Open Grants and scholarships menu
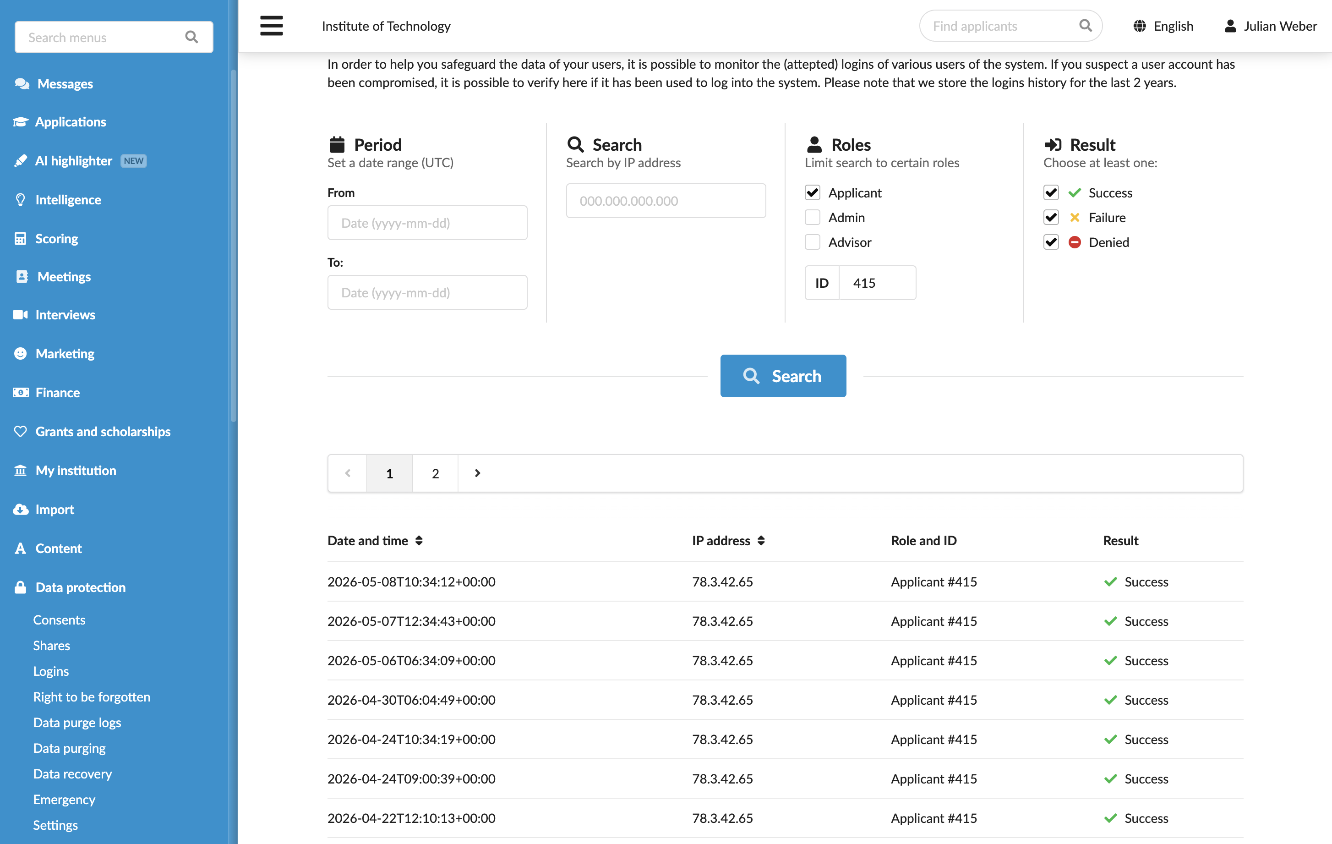1332x844 pixels. point(103,431)
